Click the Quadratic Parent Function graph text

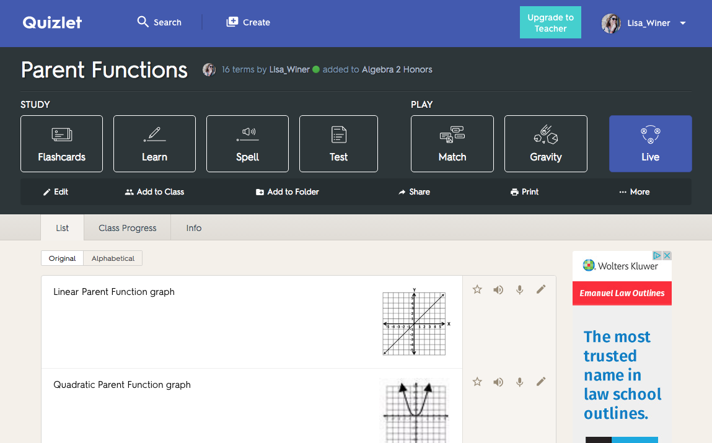click(x=122, y=385)
